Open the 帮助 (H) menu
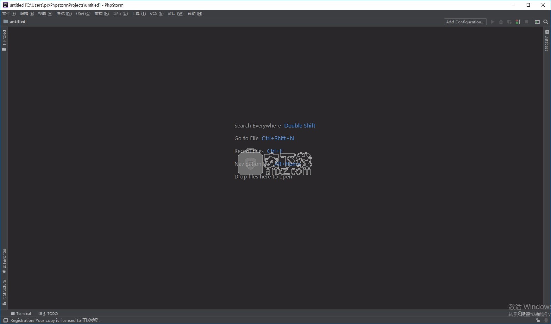Image resolution: width=551 pixels, height=324 pixels. pyautogui.click(x=195, y=13)
